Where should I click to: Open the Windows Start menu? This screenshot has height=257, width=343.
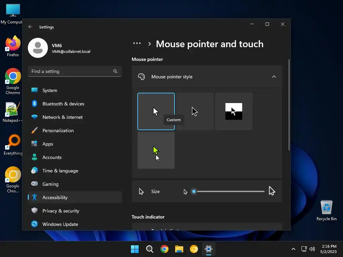click(135, 249)
